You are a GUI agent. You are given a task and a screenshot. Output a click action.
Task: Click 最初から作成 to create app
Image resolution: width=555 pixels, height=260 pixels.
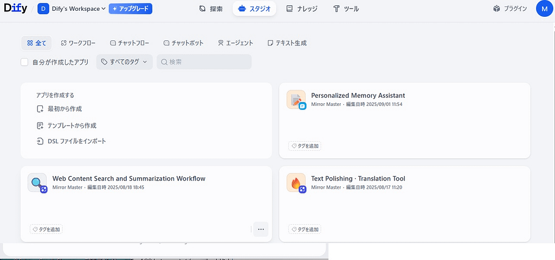64,109
